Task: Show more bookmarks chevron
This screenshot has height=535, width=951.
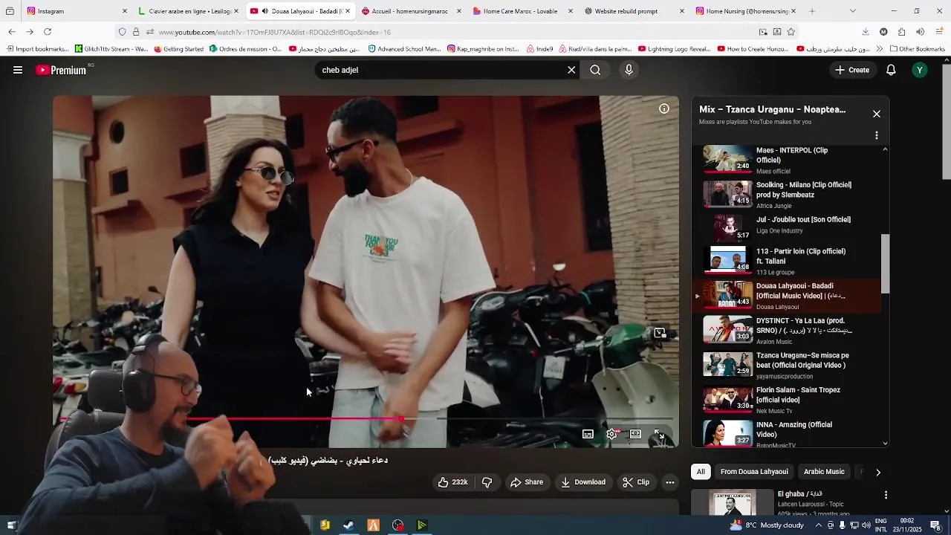Action: (x=880, y=49)
